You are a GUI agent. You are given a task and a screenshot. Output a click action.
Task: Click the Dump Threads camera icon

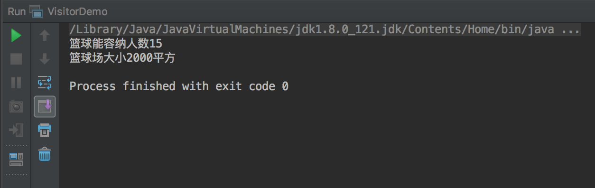pyautogui.click(x=16, y=107)
